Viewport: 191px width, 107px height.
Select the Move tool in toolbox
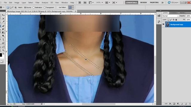[3, 15]
